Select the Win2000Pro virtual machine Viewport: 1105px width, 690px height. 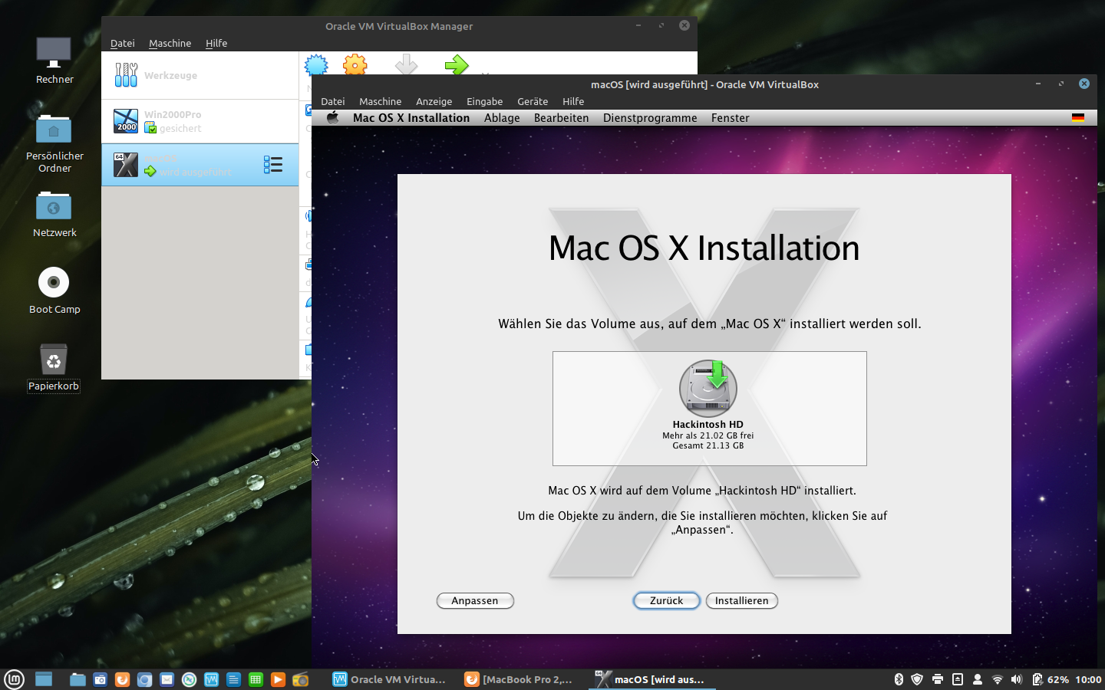point(200,121)
